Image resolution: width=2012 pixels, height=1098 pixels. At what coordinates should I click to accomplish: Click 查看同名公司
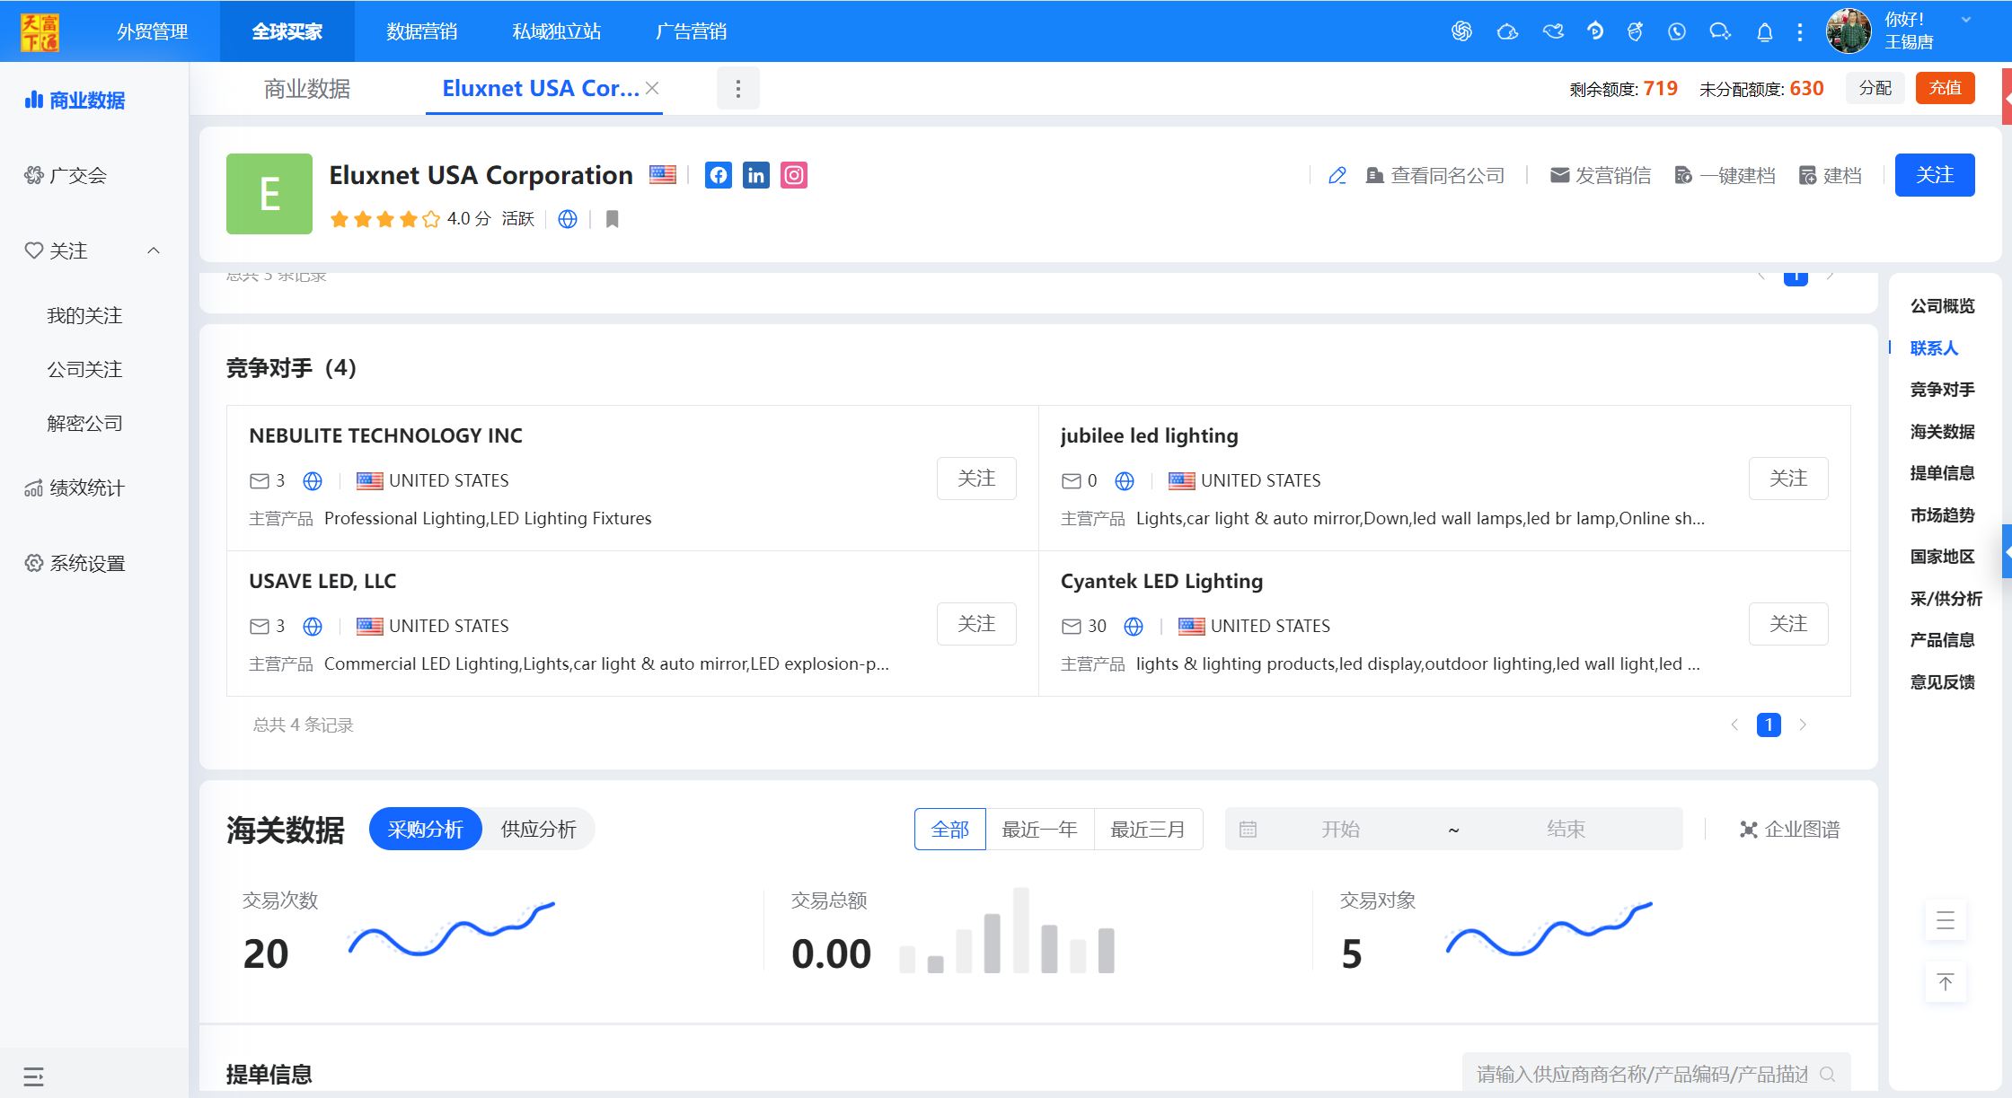[x=1435, y=176]
